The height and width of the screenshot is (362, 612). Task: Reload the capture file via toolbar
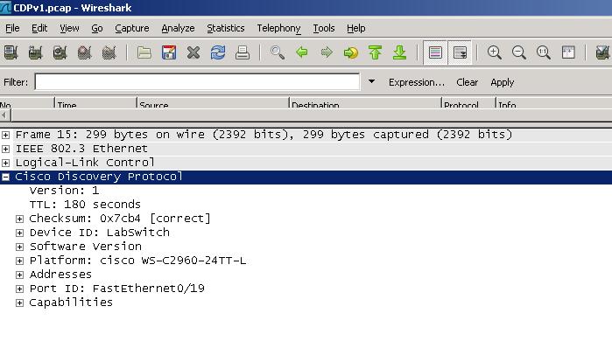(x=218, y=53)
